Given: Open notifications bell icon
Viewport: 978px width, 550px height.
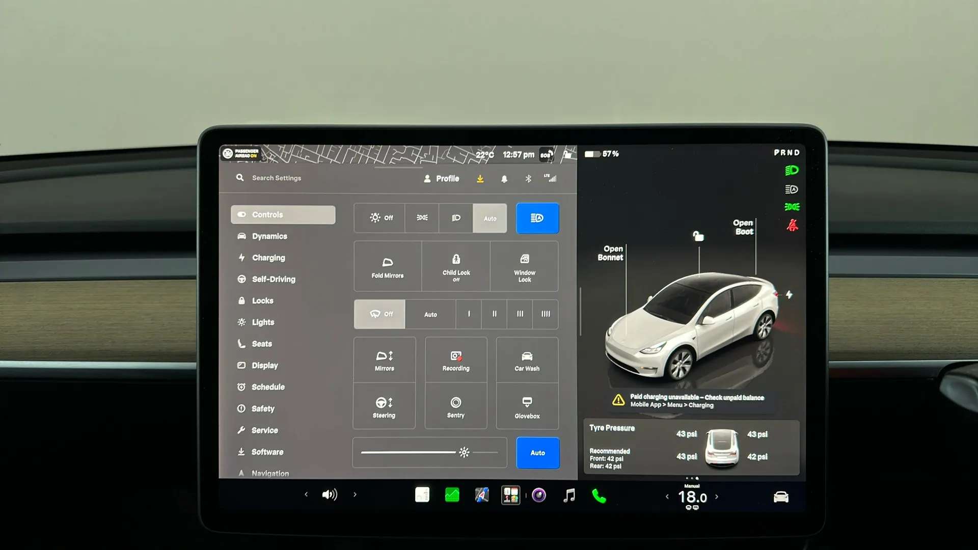Looking at the screenshot, I should point(504,179).
